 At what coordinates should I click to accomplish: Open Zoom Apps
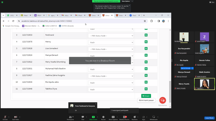(143, 118)
